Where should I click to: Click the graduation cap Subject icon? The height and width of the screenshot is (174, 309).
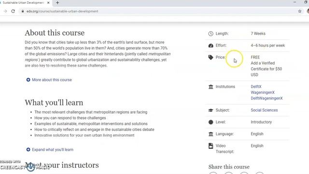pyautogui.click(x=211, y=110)
